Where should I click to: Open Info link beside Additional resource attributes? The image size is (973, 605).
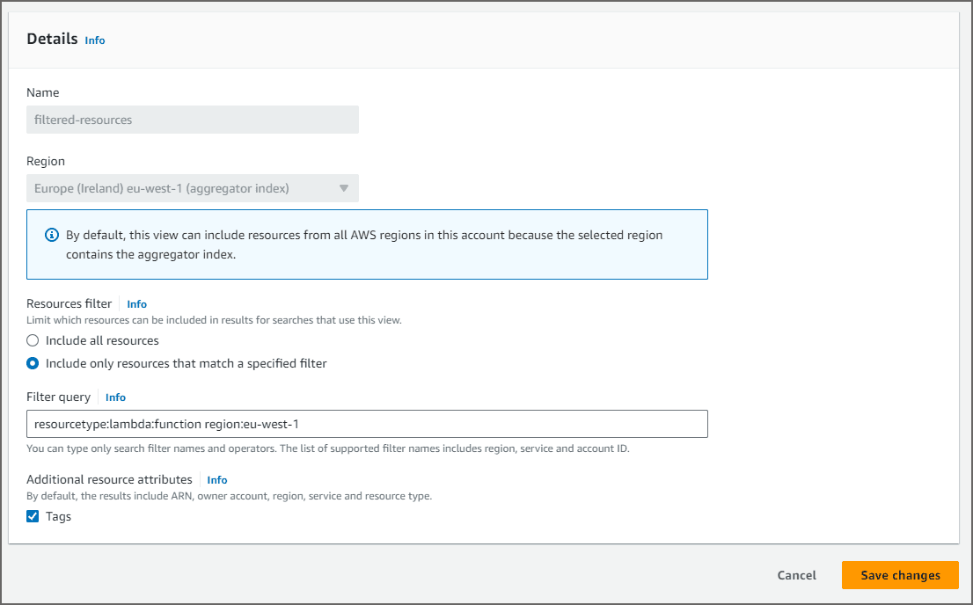[217, 479]
